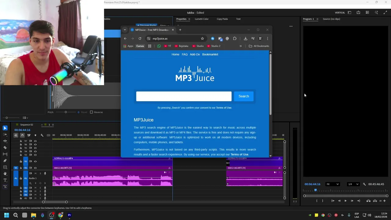
Task: Enable the Reverse checkbox
Action: click(91, 112)
